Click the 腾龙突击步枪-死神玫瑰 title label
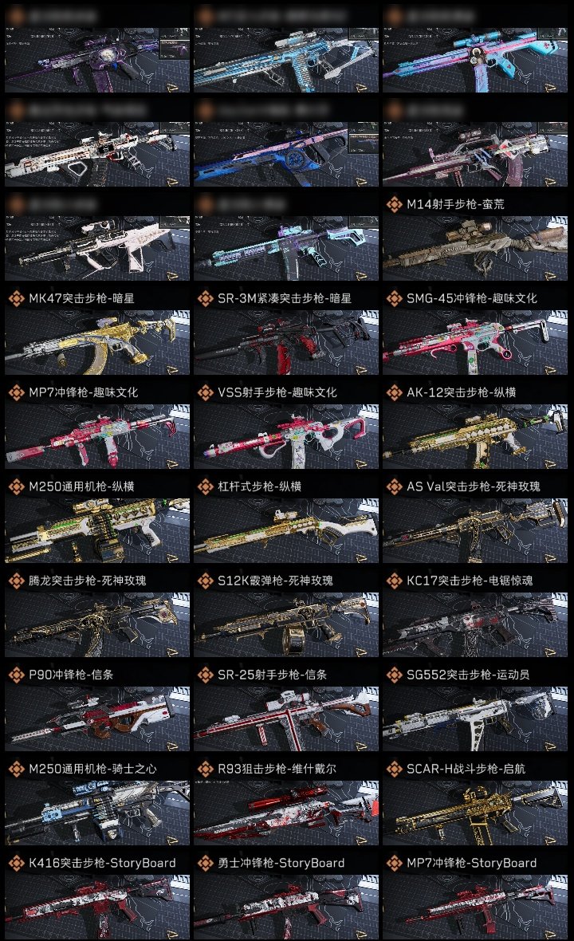574x941 pixels. [x=88, y=581]
